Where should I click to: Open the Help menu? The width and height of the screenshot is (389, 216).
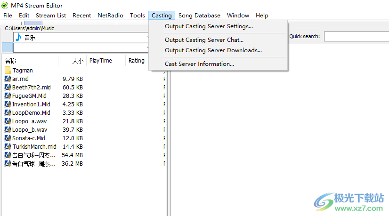262,16
